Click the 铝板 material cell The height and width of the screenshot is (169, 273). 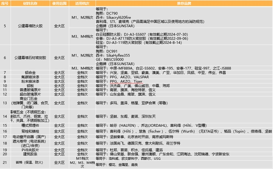coord(30,85)
